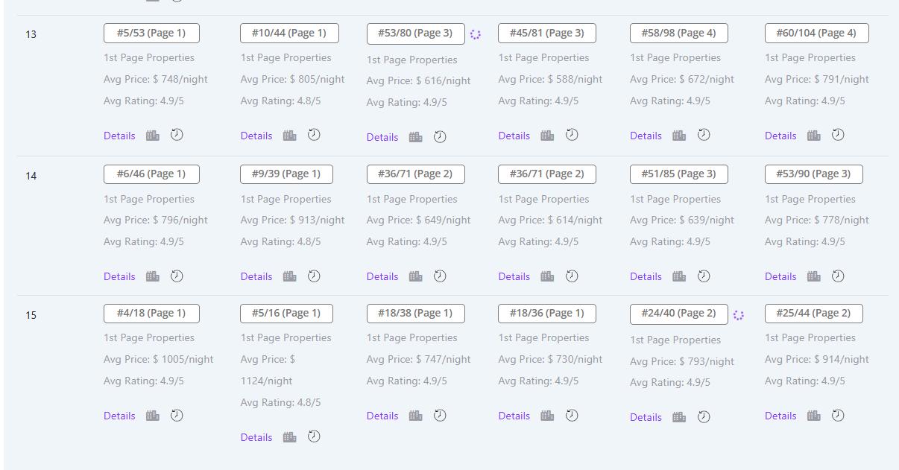Click building icon in the $614/night cell
Image resolution: width=899 pixels, height=470 pixels.
[548, 276]
